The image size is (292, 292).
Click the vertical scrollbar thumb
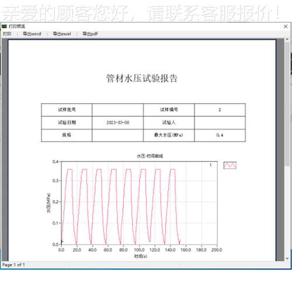tap(287, 104)
